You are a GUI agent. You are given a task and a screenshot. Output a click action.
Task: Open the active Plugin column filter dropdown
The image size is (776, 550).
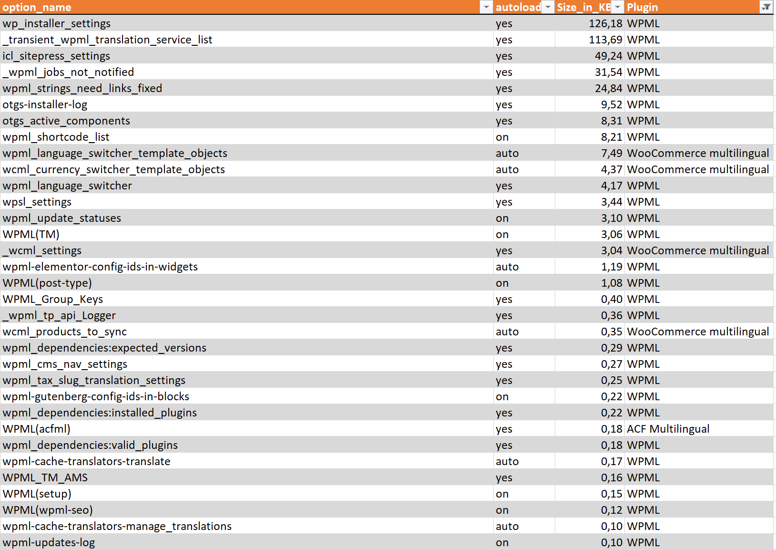tap(766, 7)
